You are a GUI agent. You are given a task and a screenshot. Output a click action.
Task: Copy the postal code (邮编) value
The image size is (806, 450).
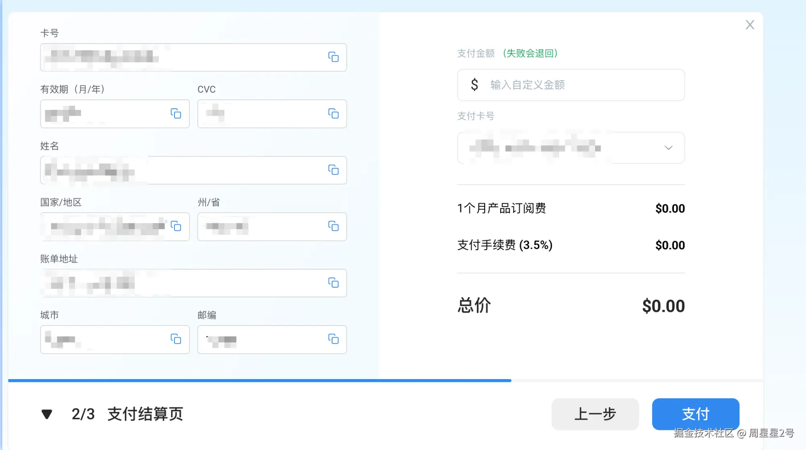(x=333, y=339)
